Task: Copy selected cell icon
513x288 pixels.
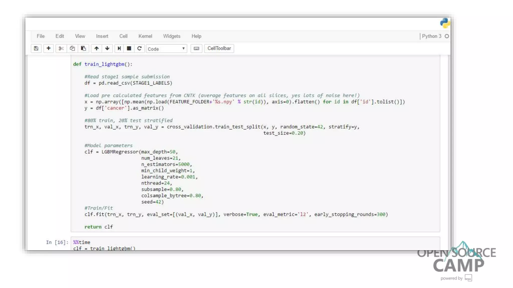Action: [x=72, y=48]
